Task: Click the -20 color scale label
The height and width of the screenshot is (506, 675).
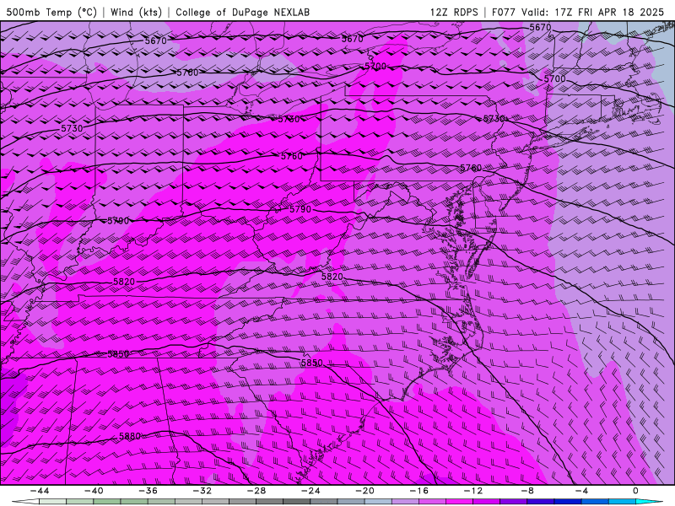Action: coord(364,491)
